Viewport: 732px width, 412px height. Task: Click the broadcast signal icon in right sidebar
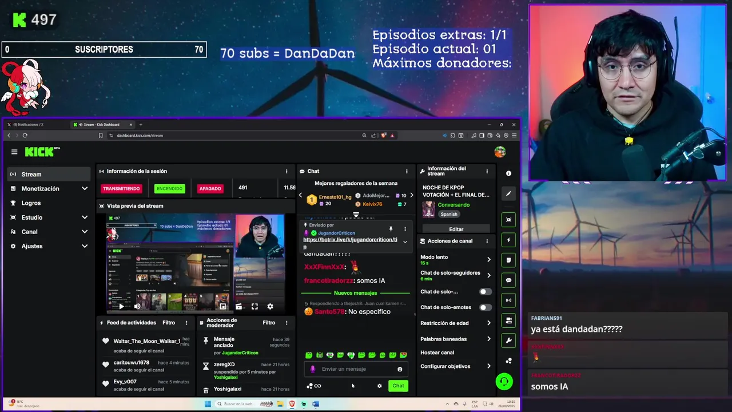point(508,300)
